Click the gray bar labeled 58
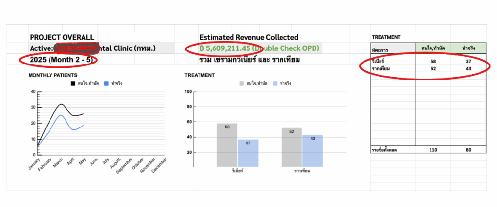 click(227, 145)
